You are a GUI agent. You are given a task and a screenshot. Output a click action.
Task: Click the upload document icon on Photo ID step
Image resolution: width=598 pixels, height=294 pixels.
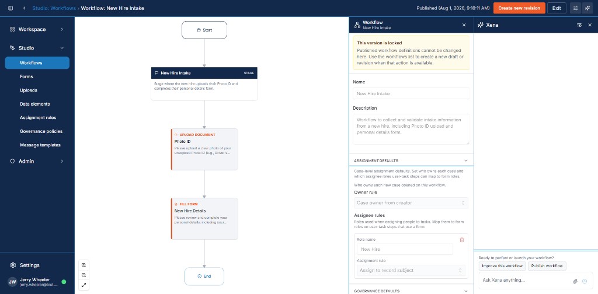point(176,135)
